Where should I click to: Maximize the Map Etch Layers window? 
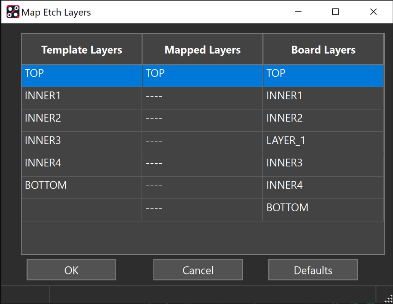[335, 12]
